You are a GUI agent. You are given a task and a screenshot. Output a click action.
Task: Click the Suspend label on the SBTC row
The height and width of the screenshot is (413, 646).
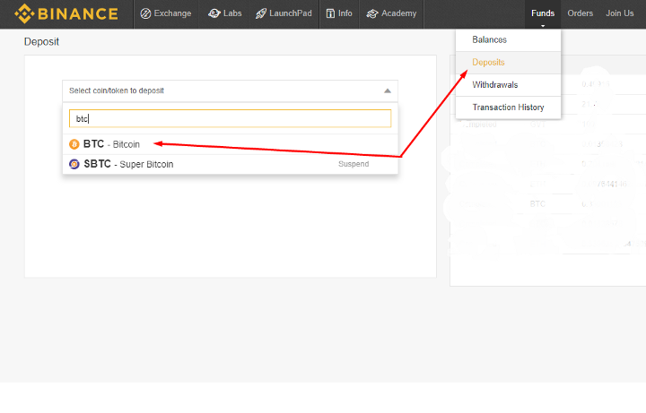pos(354,164)
